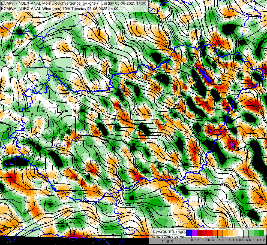Click the white legend swatch left of 0
Screen dimensions: 267x245
pos(241,233)
